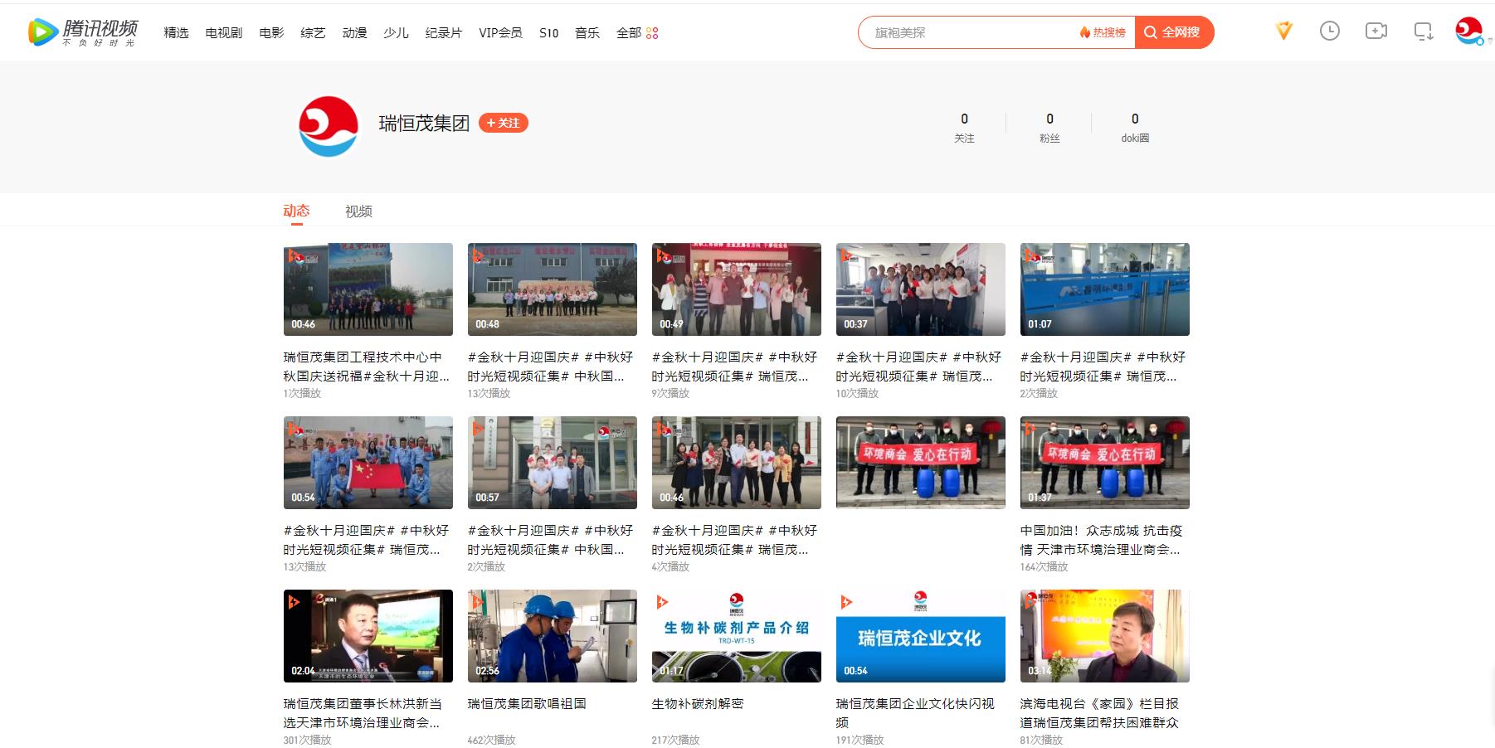Play the 02:04 chairman interview thumbnail
The height and width of the screenshot is (748, 1495).
click(368, 636)
